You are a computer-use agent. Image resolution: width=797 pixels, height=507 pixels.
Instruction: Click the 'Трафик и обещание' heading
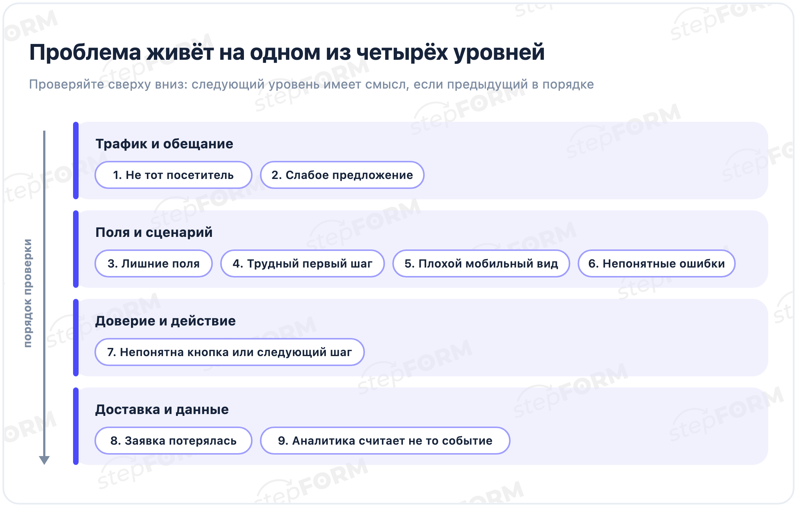pyautogui.click(x=164, y=144)
